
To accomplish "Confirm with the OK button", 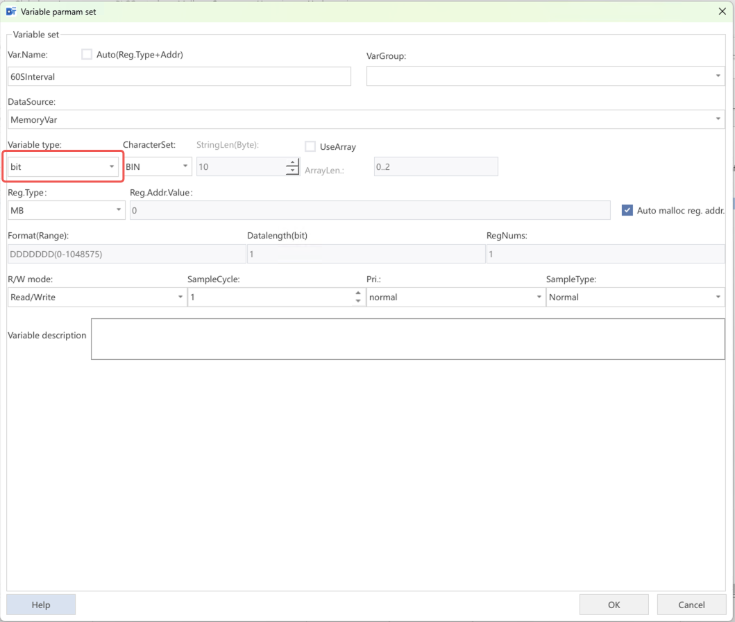I will 614,605.
